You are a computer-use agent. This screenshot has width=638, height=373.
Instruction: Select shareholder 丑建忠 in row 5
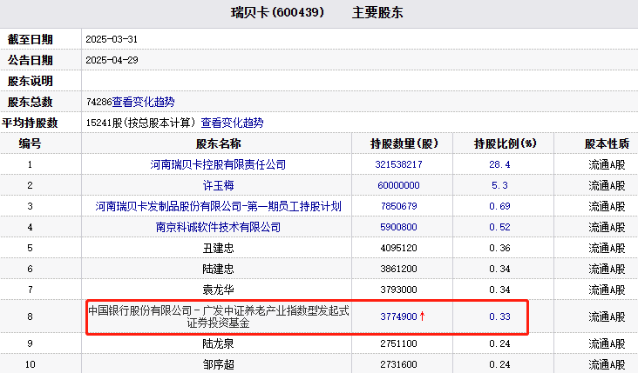[x=218, y=248]
